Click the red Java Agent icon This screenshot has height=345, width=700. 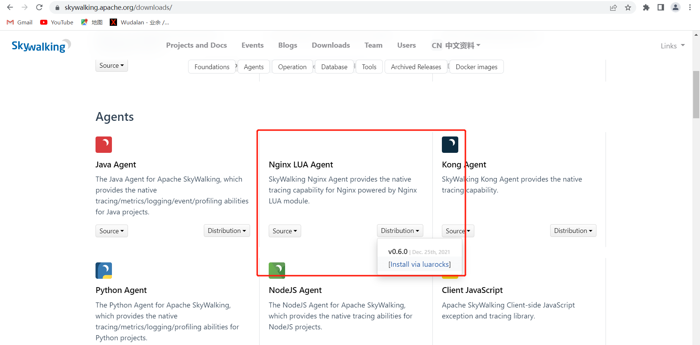pyautogui.click(x=104, y=144)
